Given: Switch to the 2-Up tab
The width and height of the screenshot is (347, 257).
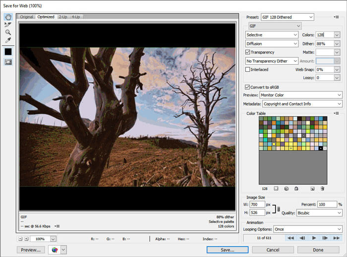Looking at the screenshot, I should 63,17.
